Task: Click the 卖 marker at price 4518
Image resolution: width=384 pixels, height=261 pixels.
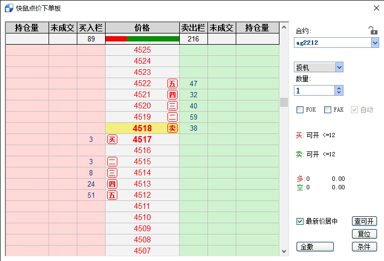Action: click(x=172, y=128)
